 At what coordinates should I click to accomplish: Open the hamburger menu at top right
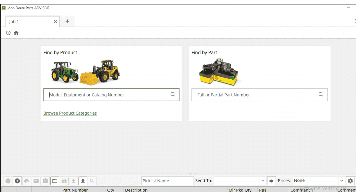[x=355, y=21]
